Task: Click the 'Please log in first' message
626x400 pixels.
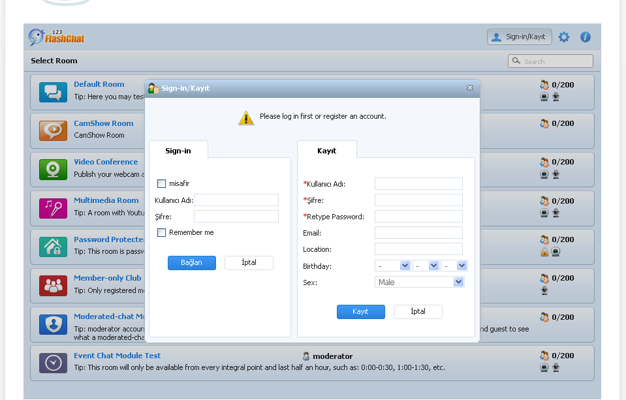Action: coord(323,116)
